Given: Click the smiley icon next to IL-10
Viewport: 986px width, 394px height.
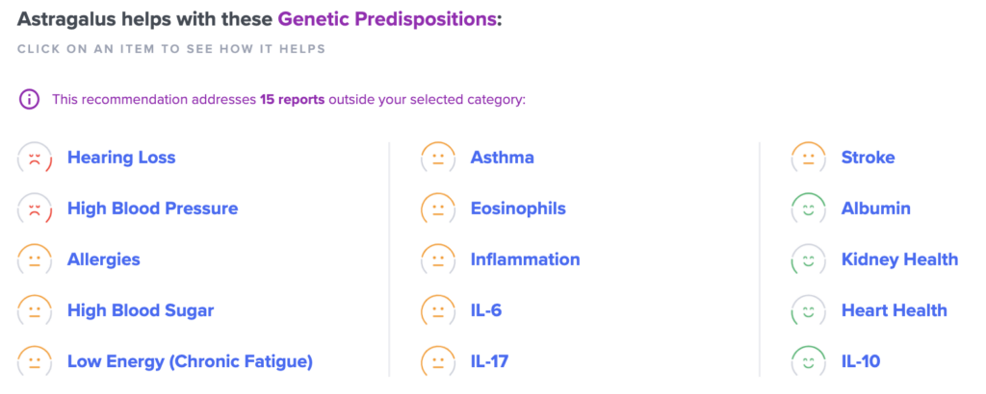Looking at the screenshot, I should pos(809,362).
